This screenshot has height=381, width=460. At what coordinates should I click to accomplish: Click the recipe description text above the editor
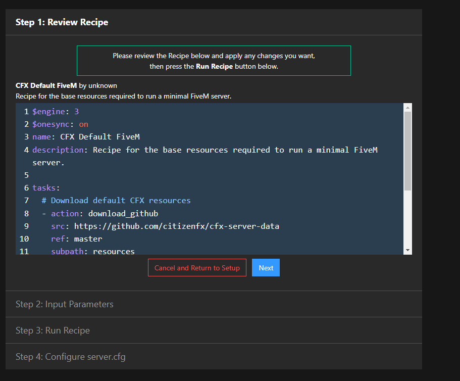tap(124, 96)
